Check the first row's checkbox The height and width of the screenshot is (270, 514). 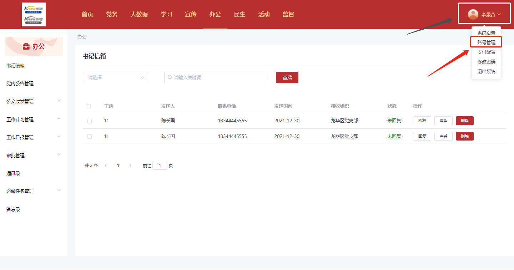90,121
